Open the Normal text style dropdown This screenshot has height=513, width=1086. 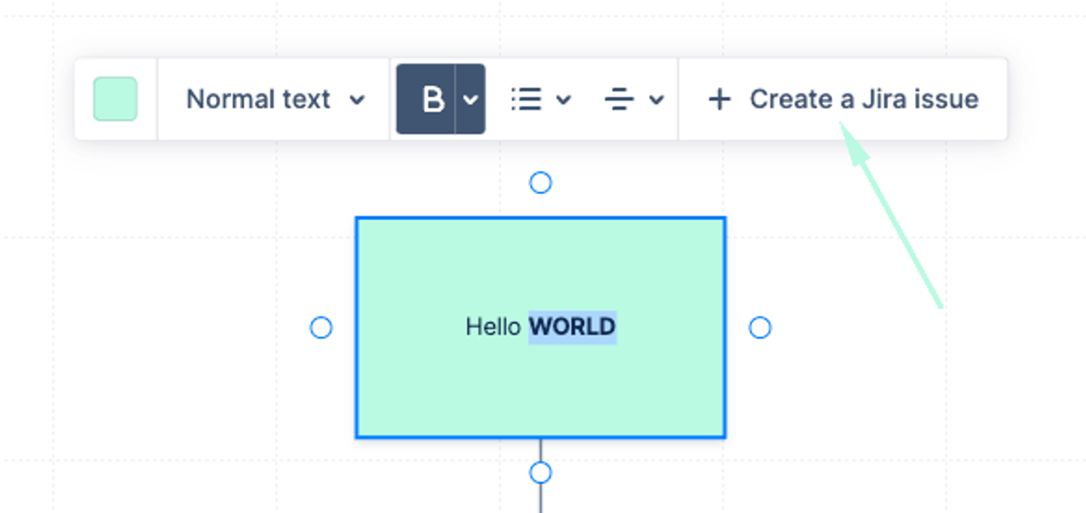click(x=274, y=99)
